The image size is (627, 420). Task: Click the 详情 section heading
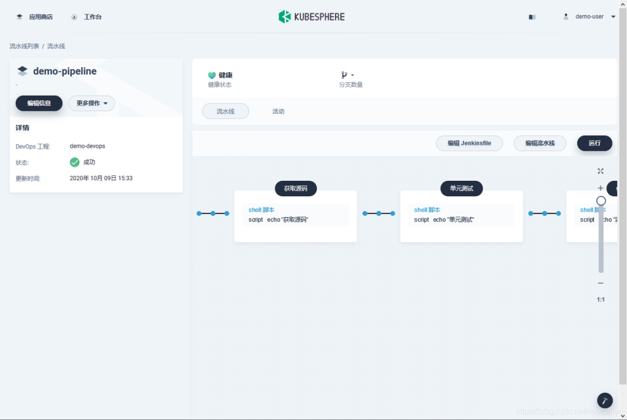pyautogui.click(x=23, y=127)
